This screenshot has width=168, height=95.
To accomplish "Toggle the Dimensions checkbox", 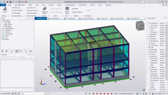I will click(x=149, y=34).
